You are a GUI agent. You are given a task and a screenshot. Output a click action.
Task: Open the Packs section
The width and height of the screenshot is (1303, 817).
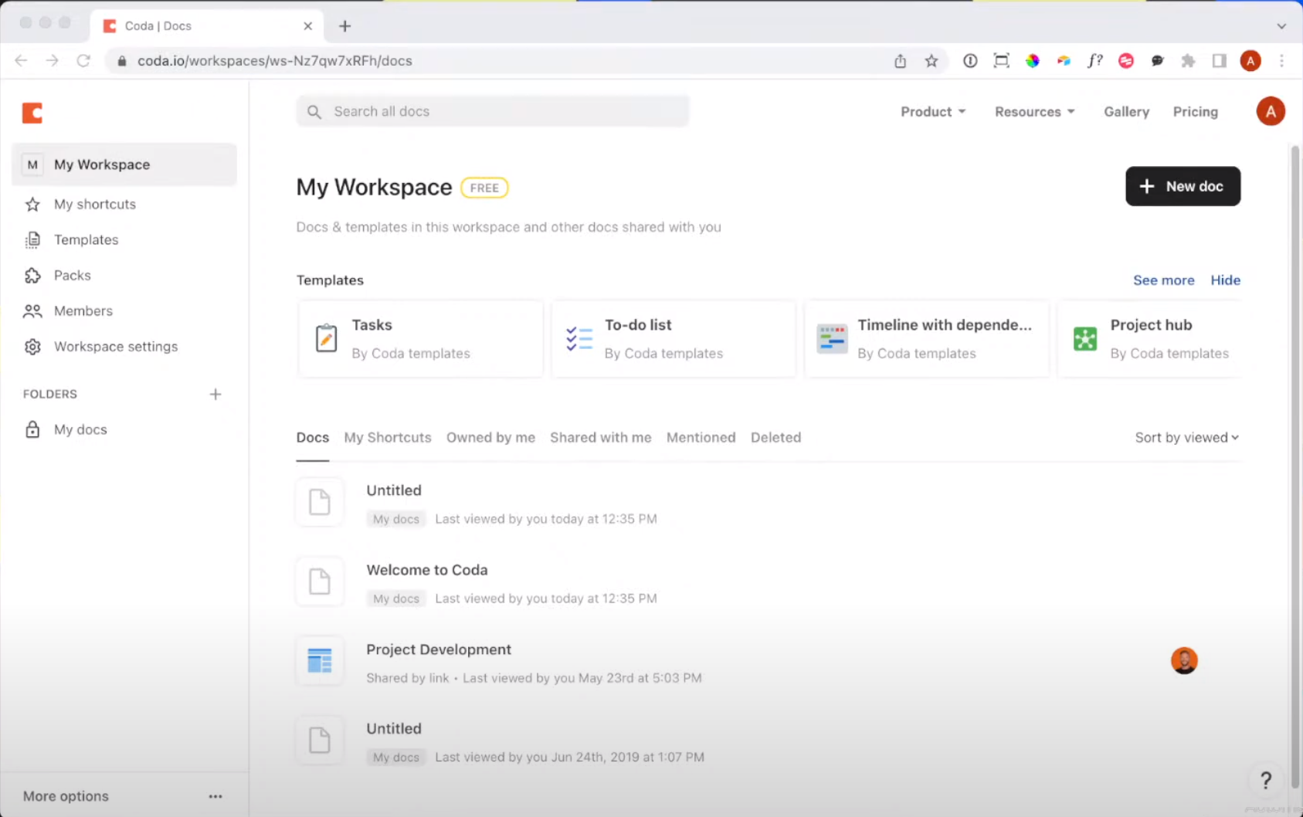pos(72,275)
